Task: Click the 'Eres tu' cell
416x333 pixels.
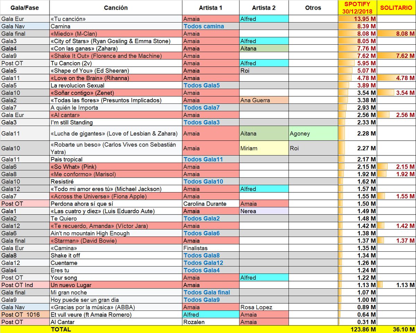Action: tap(116, 270)
